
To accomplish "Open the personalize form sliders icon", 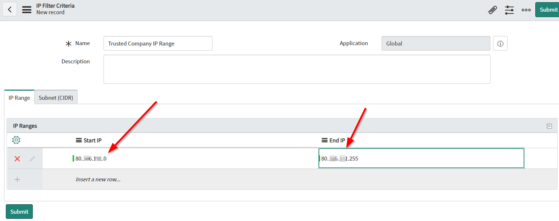I will point(509,10).
